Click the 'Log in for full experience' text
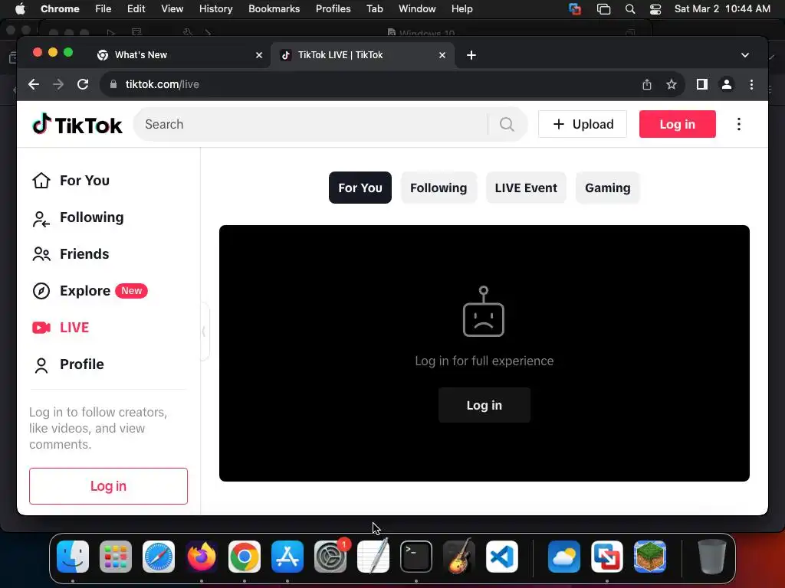The image size is (785, 588). click(x=484, y=361)
